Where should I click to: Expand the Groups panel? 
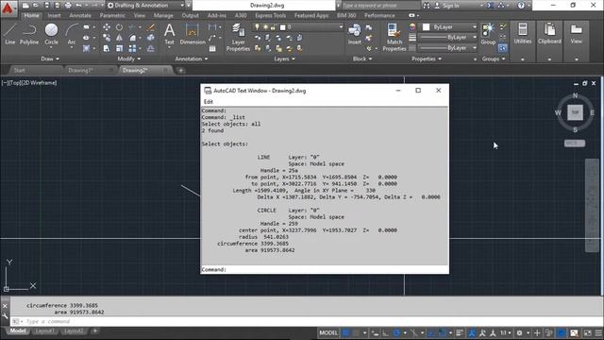click(494, 59)
